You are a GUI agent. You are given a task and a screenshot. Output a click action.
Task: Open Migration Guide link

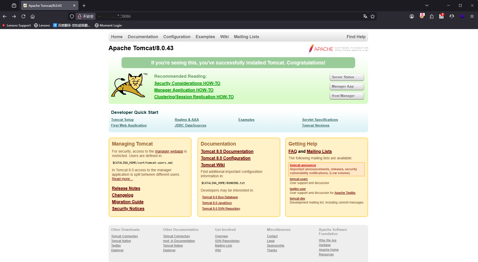tap(127, 202)
